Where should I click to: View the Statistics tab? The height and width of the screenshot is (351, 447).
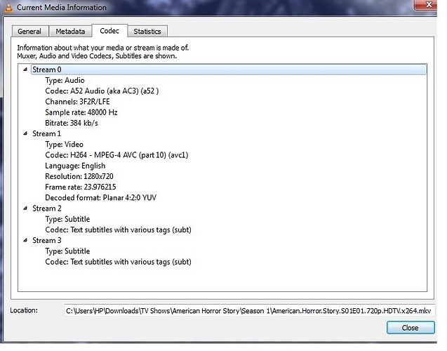147,32
